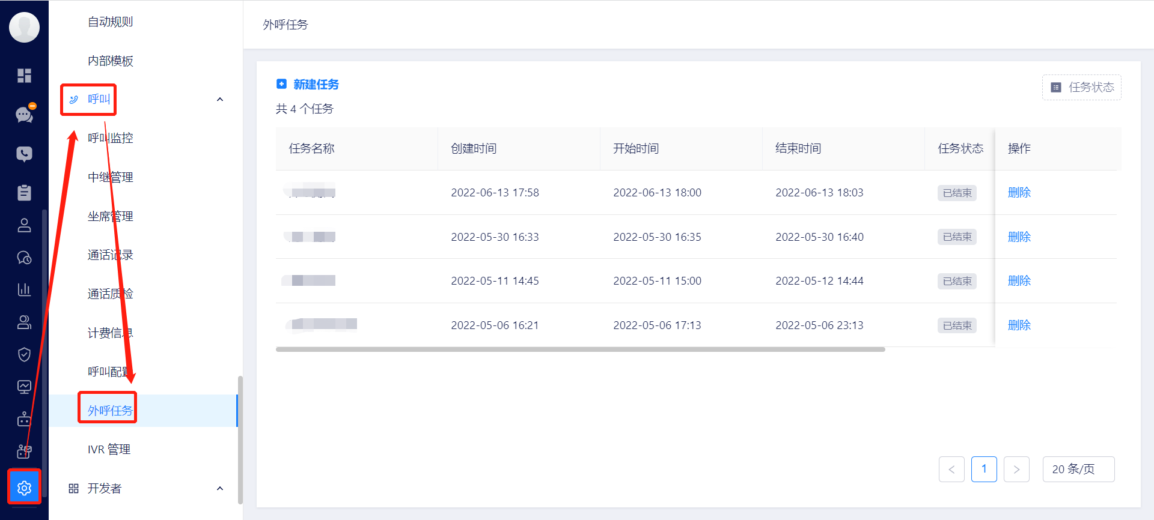Open 呼叫监控 menu item
This screenshot has height=520, width=1154.
(110, 138)
